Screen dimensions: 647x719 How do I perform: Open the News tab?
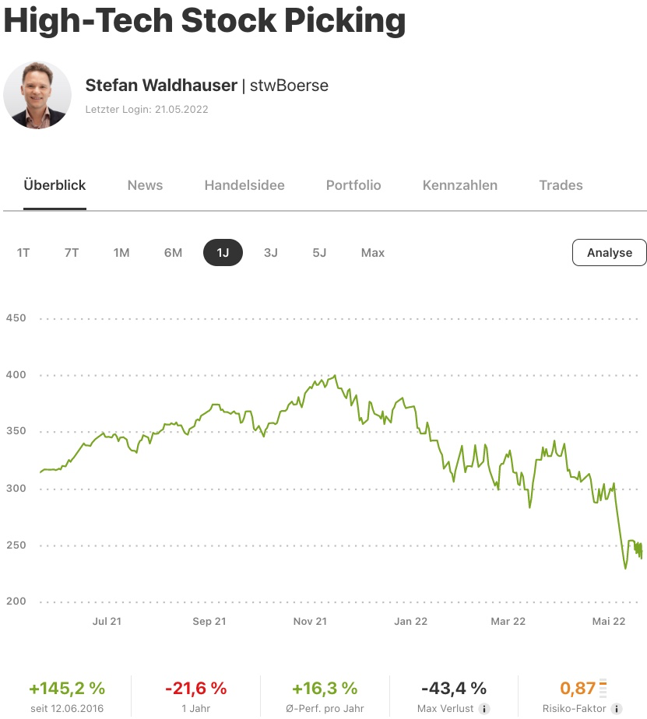coord(145,185)
